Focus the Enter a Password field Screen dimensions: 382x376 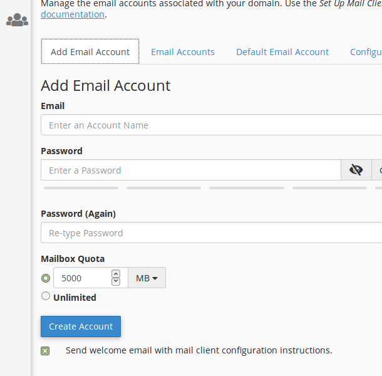click(x=191, y=170)
